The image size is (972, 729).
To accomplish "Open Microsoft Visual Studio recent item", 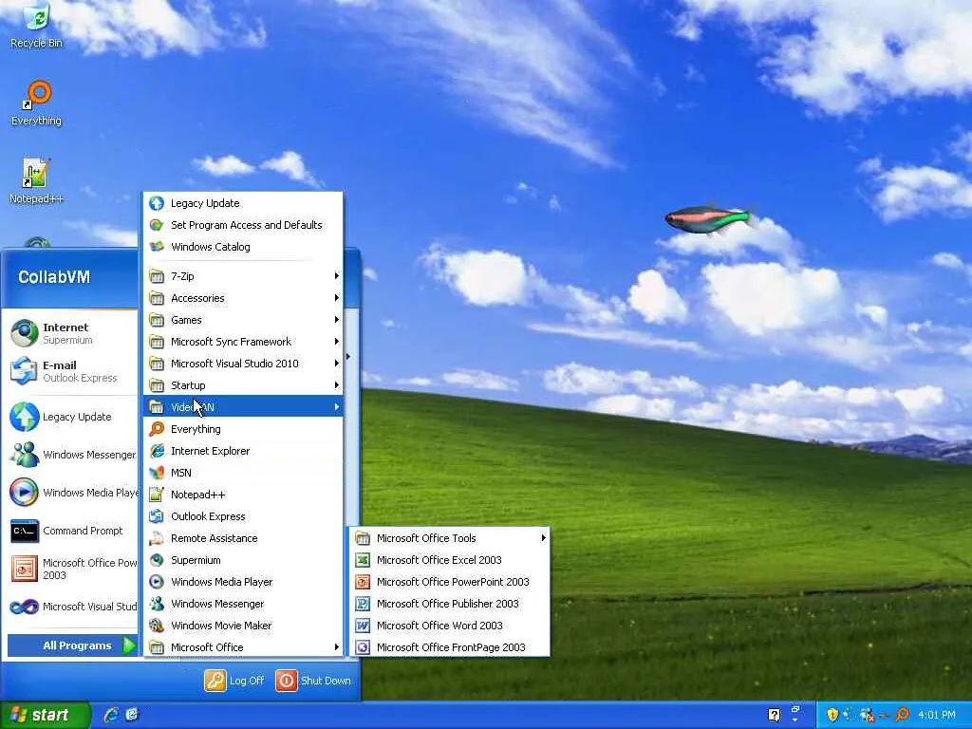I will (x=72, y=607).
